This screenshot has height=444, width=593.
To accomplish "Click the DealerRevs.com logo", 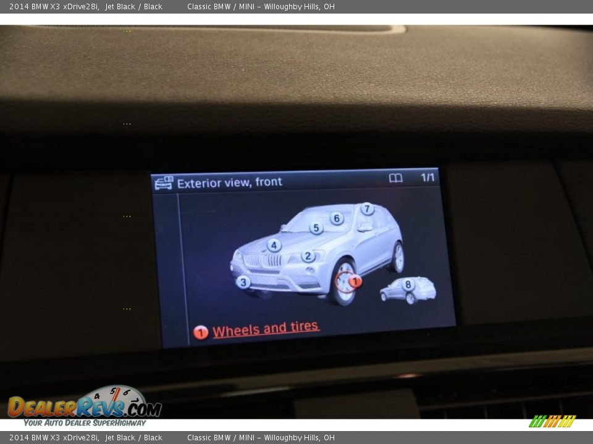I will 85,406.
